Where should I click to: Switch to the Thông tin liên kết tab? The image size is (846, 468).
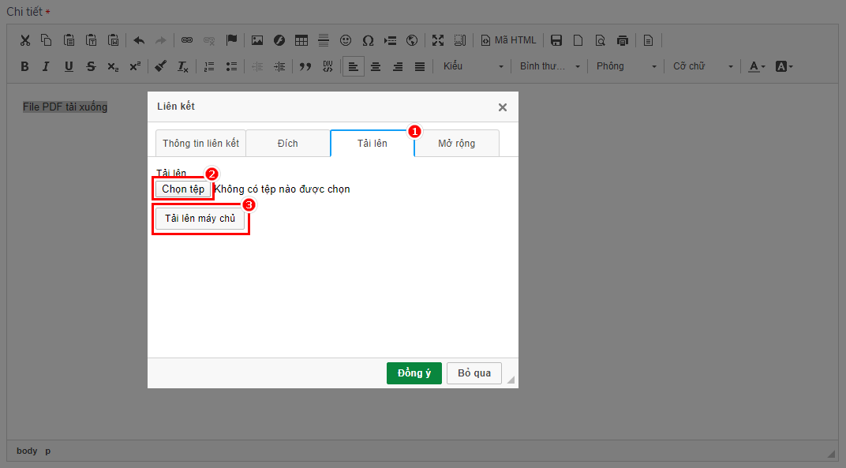pos(200,144)
